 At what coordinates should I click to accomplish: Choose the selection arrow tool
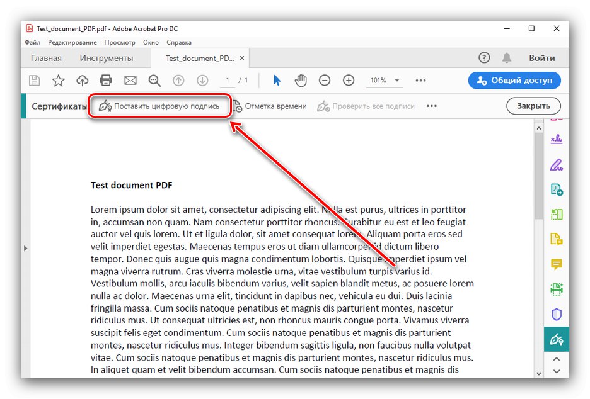click(x=277, y=81)
